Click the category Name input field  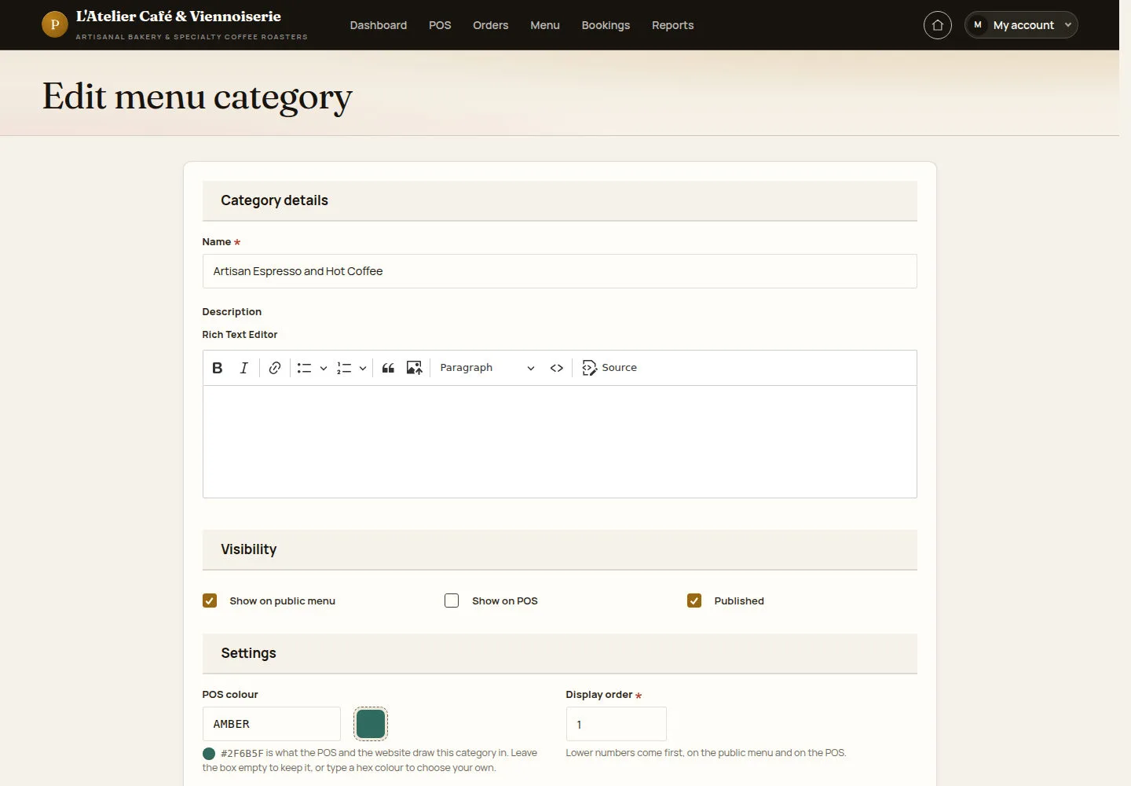coord(559,271)
